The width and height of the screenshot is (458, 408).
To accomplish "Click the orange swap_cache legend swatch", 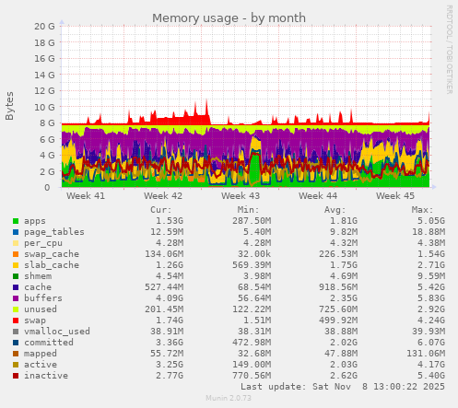I will point(16,254).
